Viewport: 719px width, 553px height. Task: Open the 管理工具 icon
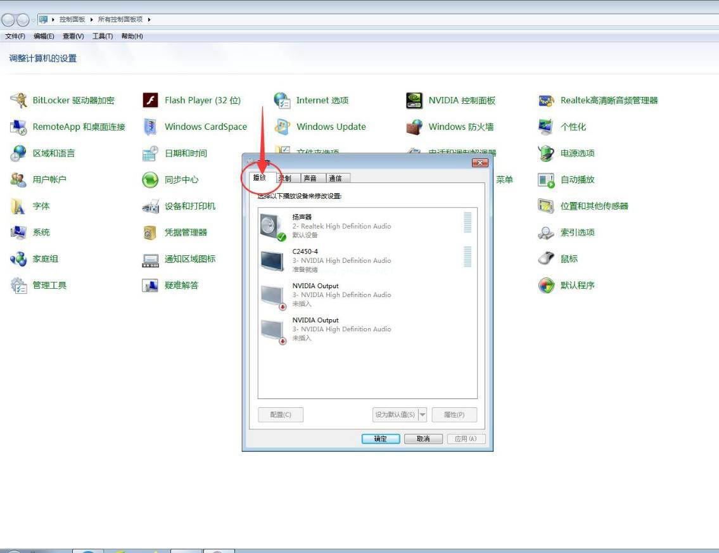click(19, 285)
